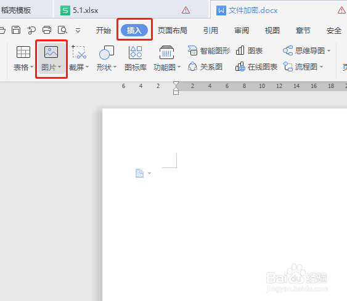Click the Print icon in quick toolbar
The image size is (347, 301).
point(47,30)
